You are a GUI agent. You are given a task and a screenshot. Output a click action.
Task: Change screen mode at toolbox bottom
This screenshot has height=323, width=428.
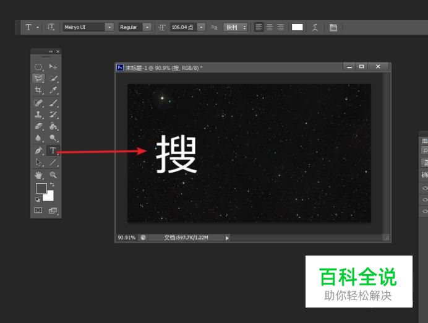53,210
